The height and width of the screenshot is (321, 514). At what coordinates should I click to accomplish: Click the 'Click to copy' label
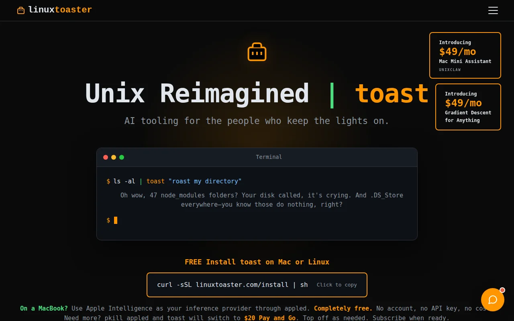[337, 285]
